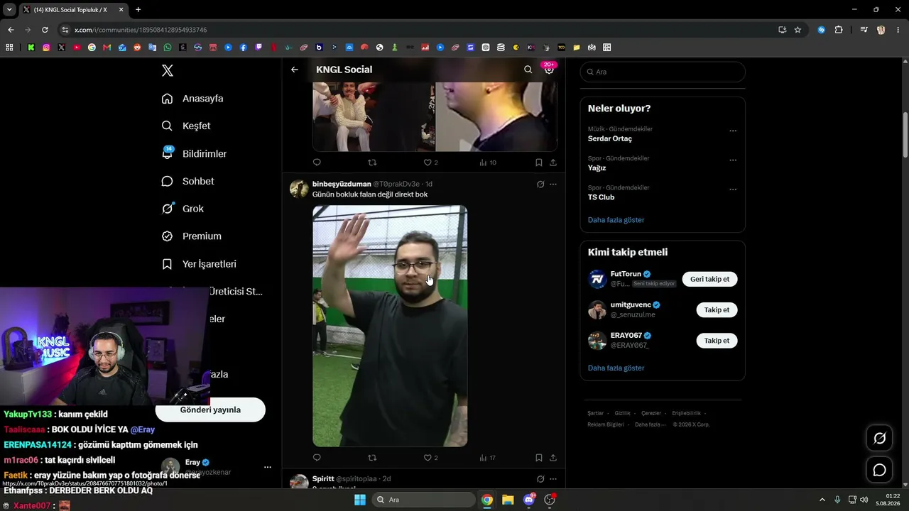Open Chrome media controls icon

click(864, 30)
